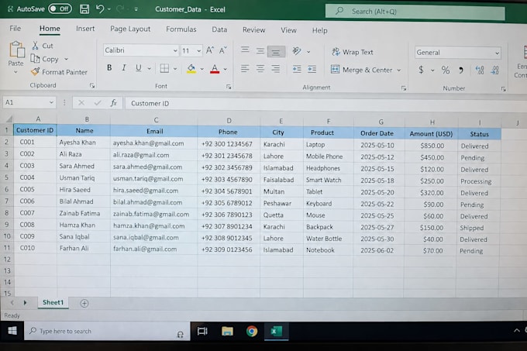Switch to the Page Layout tab

pos(130,29)
